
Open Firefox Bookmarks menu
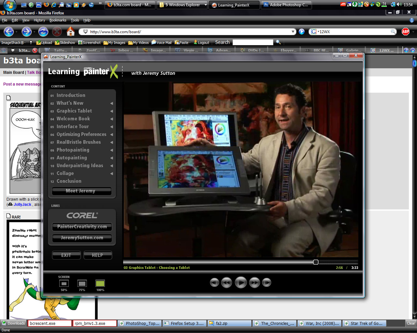[58, 20]
